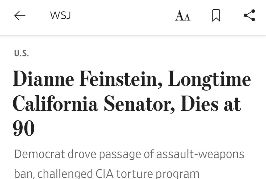Screen dimensions: 266x179
Task: Click "Democrat" in the subheadline
Action: [x=40, y=154]
